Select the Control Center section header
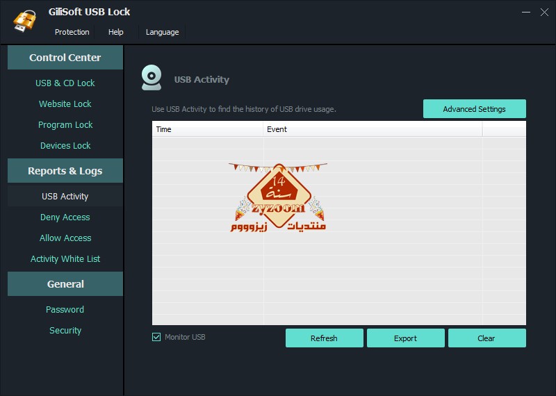This screenshot has height=396, width=556. coord(65,58)
